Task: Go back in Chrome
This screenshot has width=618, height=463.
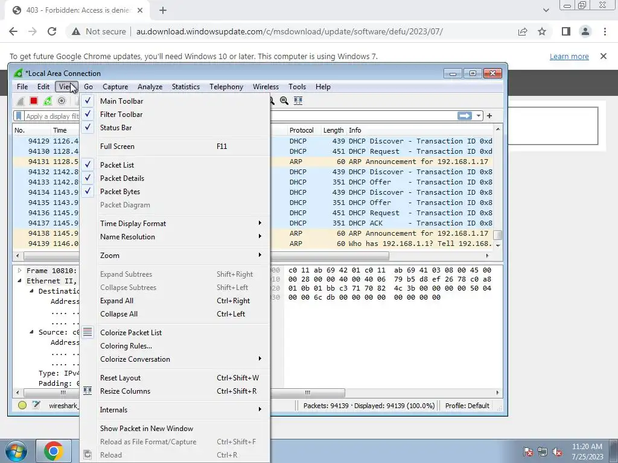Action: click(x=13, y=31)
